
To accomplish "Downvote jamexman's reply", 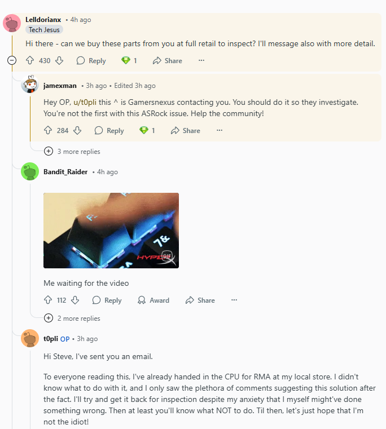I will click(77, 131).
